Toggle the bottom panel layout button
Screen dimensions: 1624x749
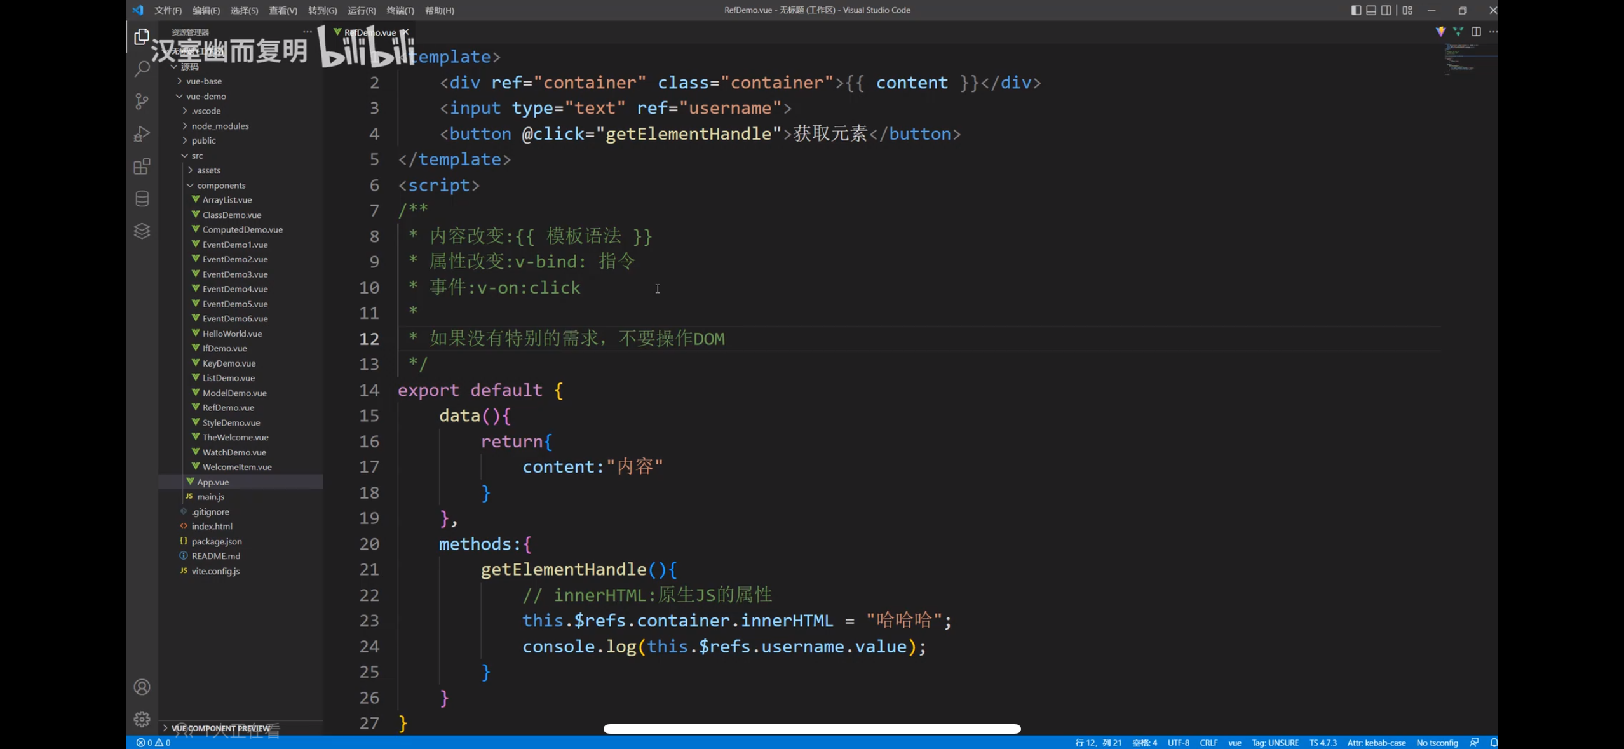[x=1371, y=10]
